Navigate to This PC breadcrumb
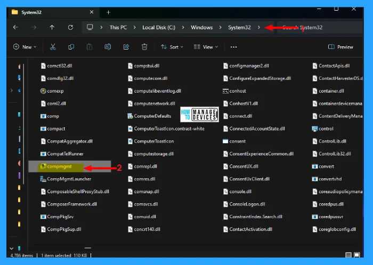 [x=118, y=28]
